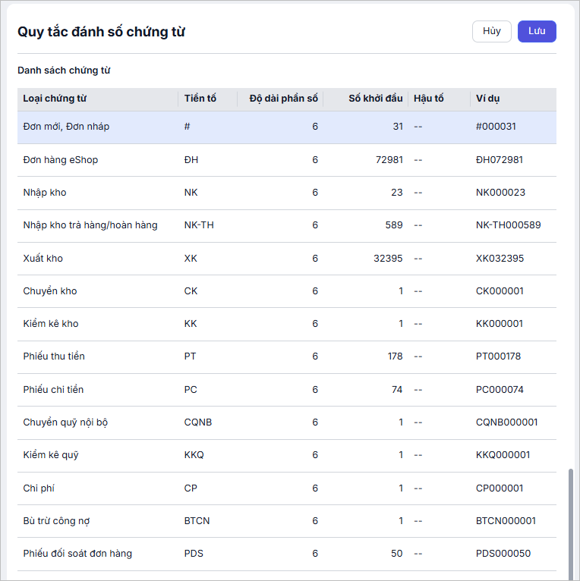Edit the PDS starting number 50
580x581 pixels.
click(x=396, y=554)
